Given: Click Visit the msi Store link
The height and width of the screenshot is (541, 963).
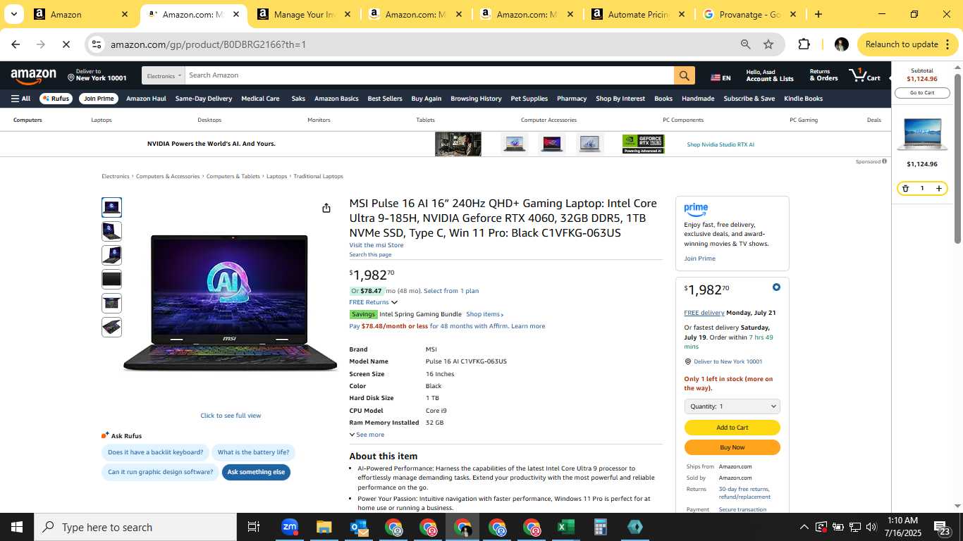Looking at the screenshot, I should click(376, 245).
